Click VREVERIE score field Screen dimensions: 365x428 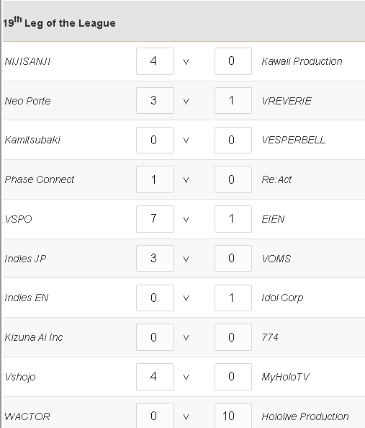tap(233, 100)
